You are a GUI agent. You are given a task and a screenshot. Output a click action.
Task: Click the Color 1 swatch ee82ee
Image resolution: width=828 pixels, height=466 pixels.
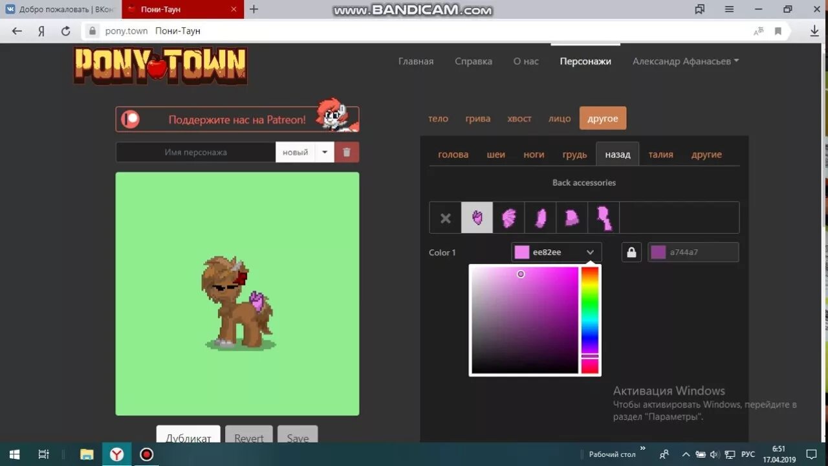tap(522, 252)
